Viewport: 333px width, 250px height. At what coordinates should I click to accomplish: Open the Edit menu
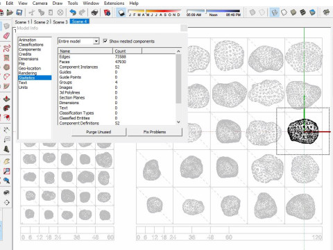pos(10,3)
